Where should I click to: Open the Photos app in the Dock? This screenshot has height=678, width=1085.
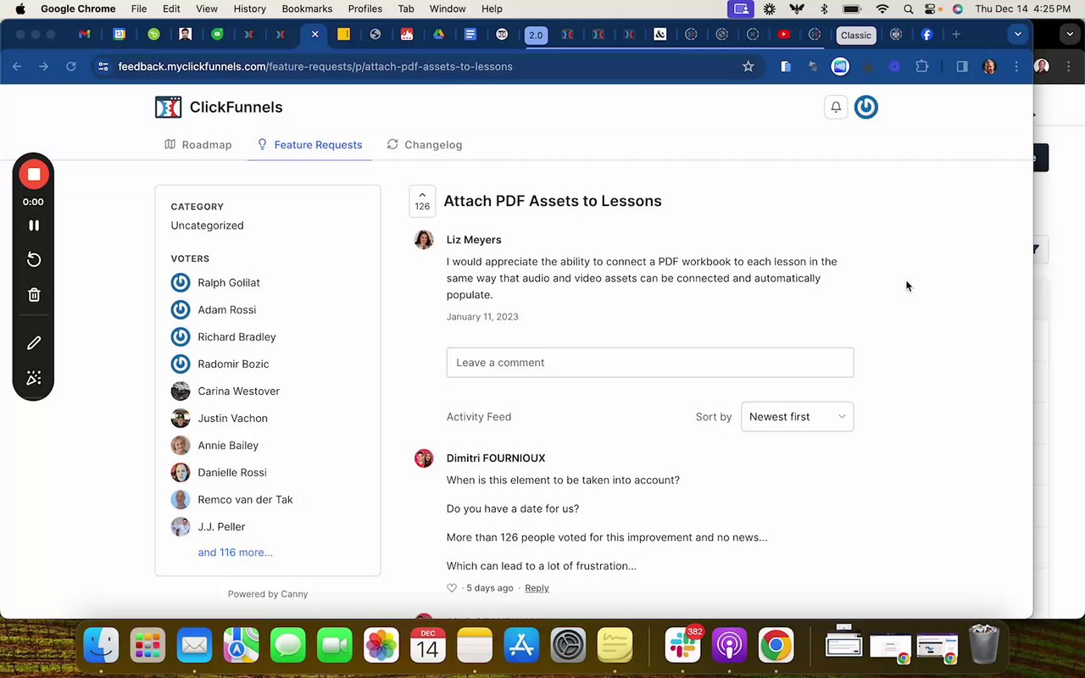[x=381, y=646]
